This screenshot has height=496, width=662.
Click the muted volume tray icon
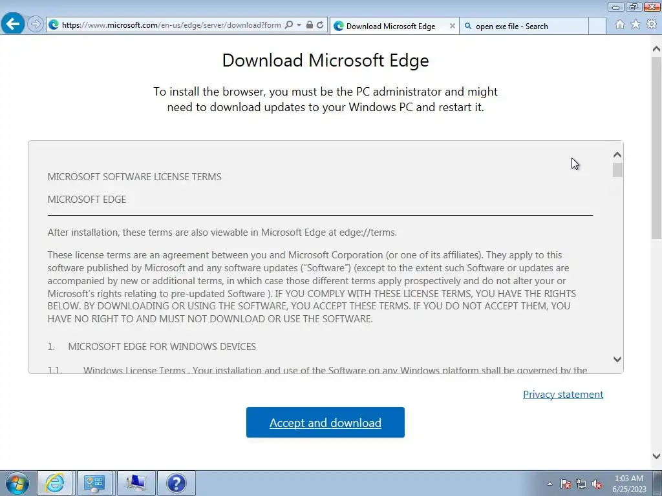[597, 484]
